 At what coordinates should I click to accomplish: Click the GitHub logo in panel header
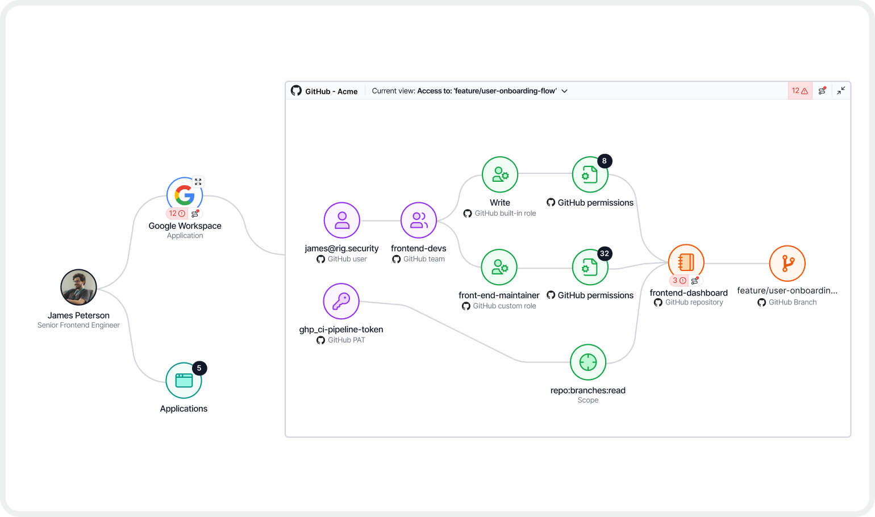(296, 90)
